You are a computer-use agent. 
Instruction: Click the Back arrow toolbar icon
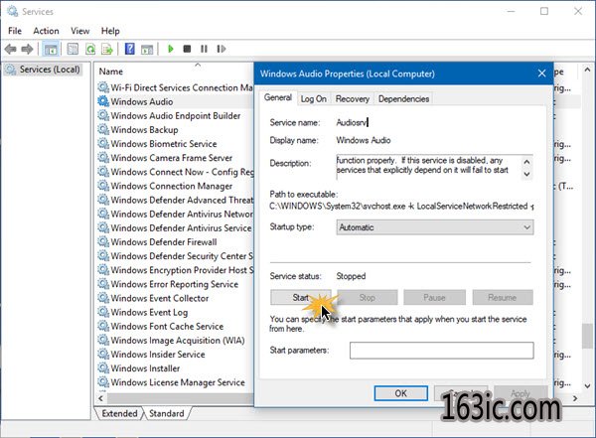tap(10, 49)
